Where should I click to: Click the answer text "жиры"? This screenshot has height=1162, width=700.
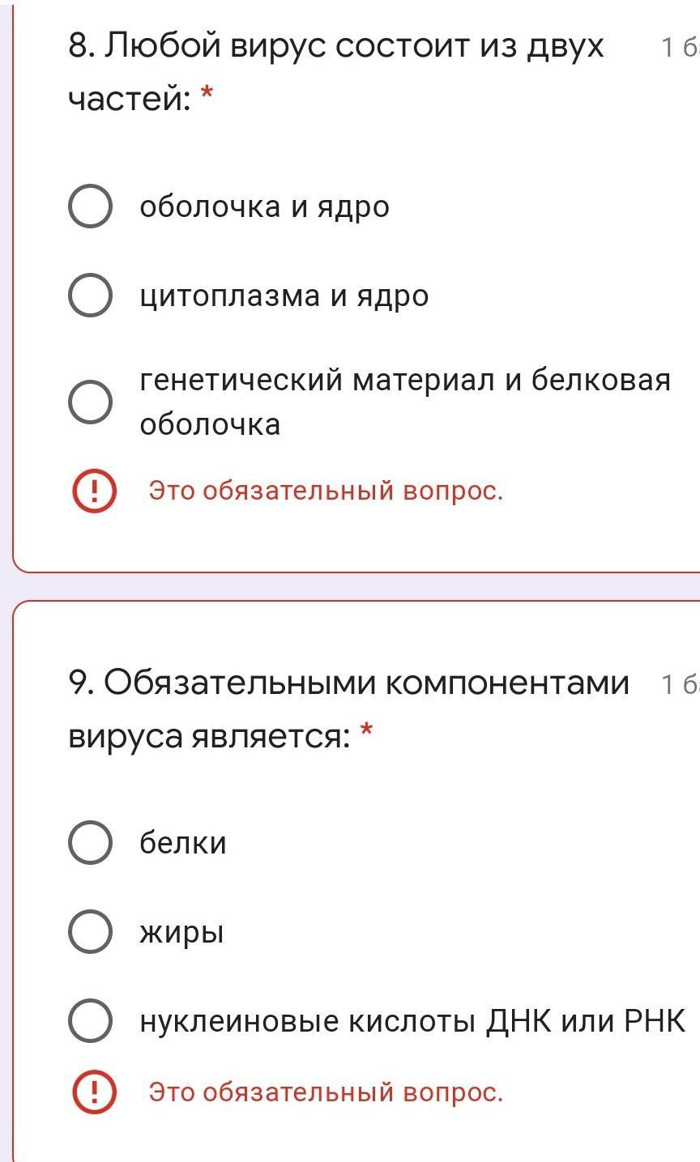click(x=181, y=932)
